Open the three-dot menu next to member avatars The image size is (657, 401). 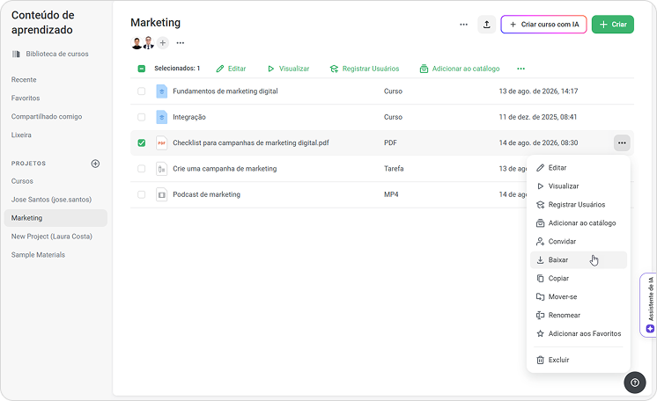click(x=181, y=43)
